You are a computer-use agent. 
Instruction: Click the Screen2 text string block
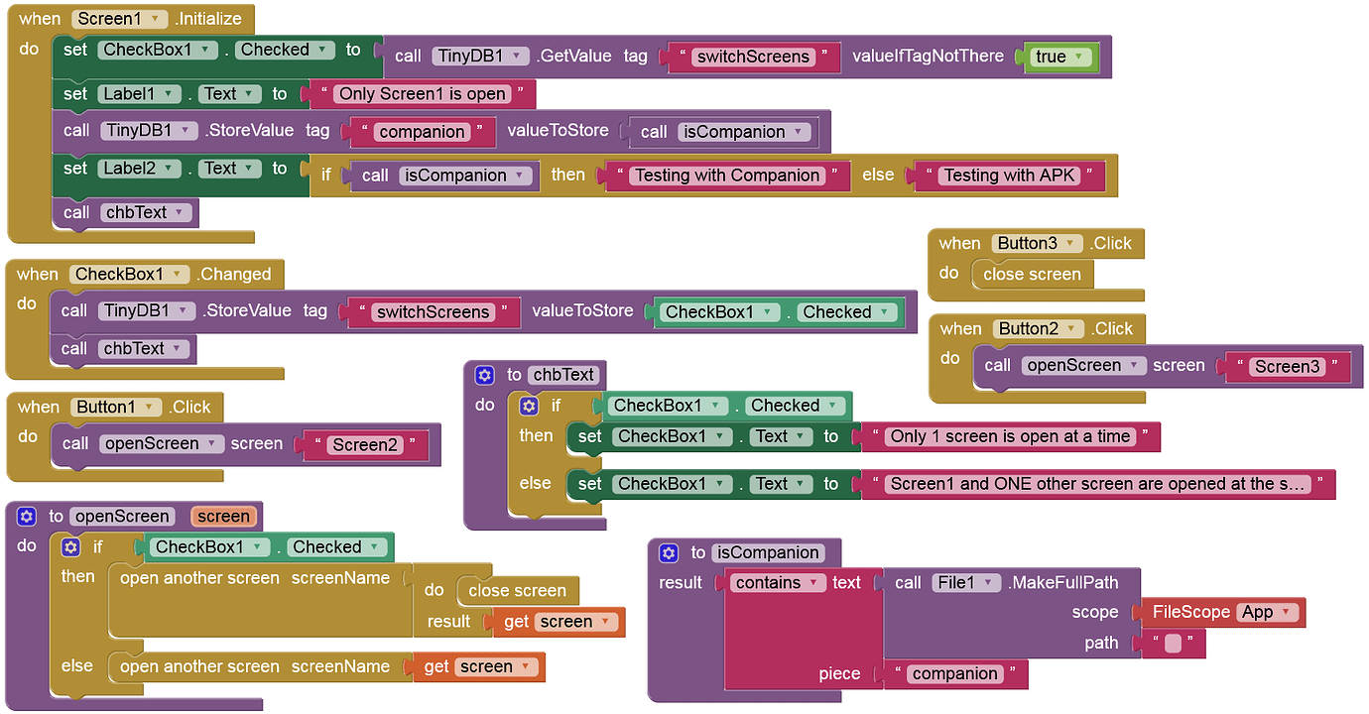(366, 445)
